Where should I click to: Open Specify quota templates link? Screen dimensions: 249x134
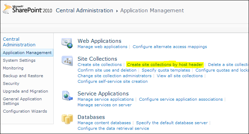tap(166, 70)
